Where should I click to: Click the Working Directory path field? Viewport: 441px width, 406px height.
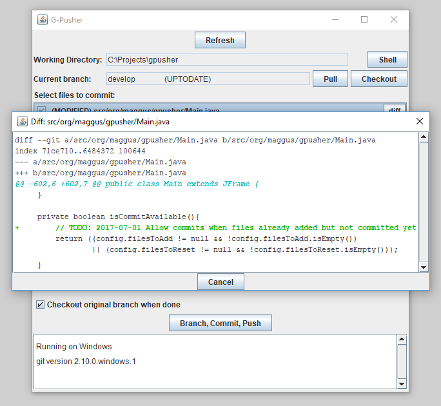coord(227,60)
